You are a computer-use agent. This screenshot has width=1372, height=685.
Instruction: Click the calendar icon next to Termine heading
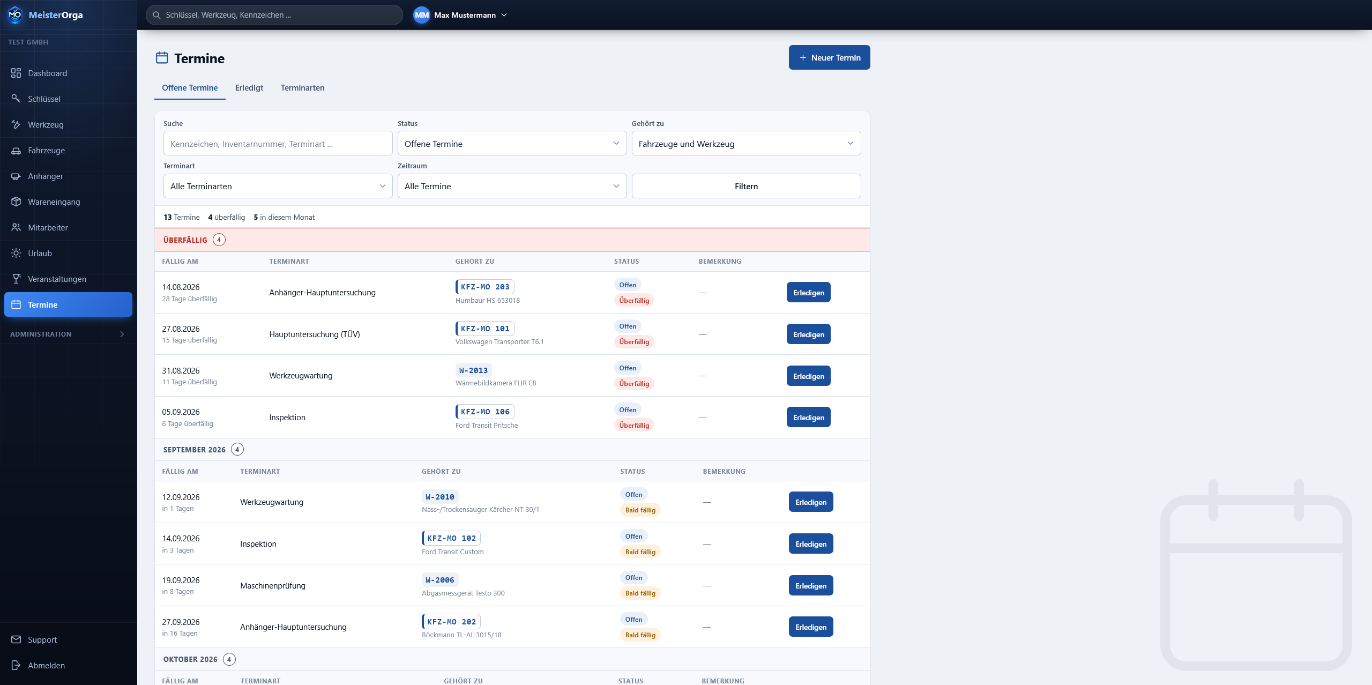point(162,58)
